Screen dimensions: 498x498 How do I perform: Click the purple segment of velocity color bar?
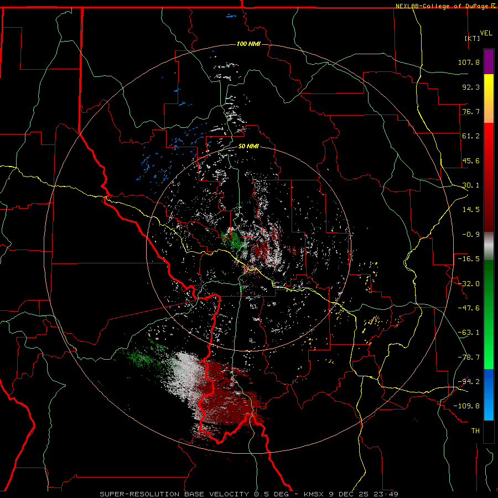(489, 61)
